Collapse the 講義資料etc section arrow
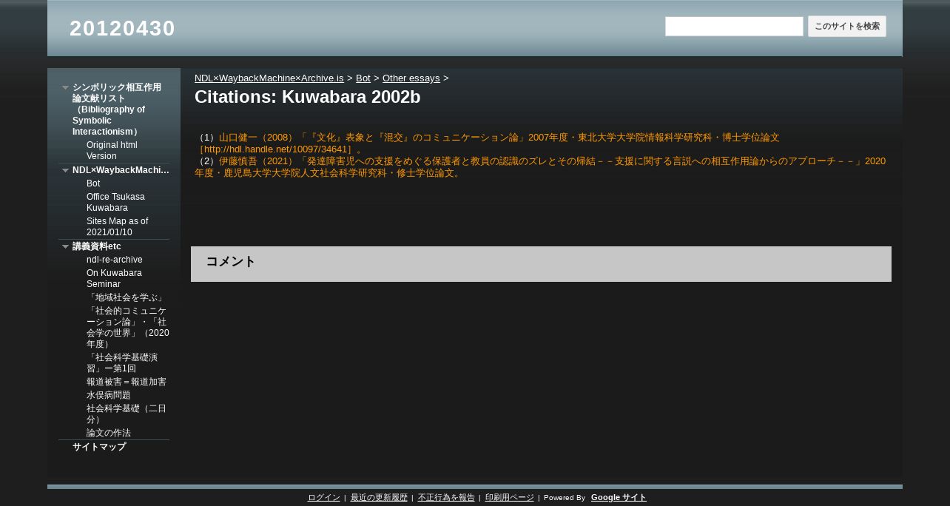 (x=65, y=246)
